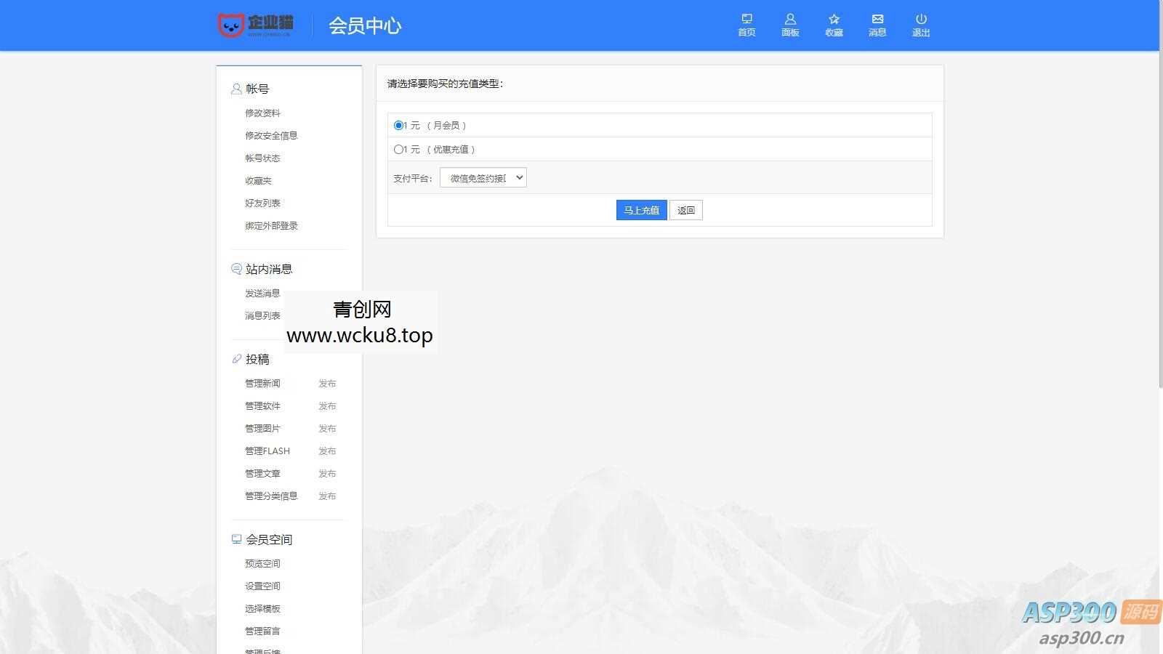Click 发布 next to 管理新闻
The height and width of the screenshot is (654, 1163).
point(327,383)
